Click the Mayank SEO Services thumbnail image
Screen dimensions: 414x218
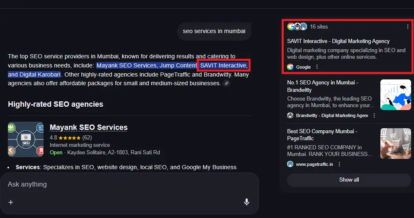[x=26, y=139]
